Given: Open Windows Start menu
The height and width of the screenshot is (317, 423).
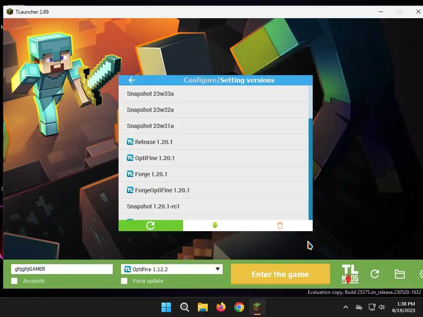Looking at the screenshot, I should point(166,307).
